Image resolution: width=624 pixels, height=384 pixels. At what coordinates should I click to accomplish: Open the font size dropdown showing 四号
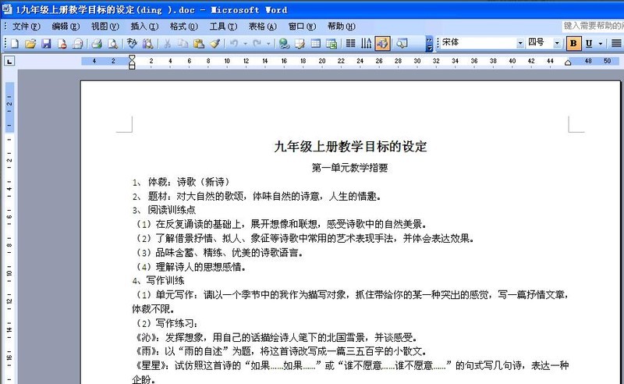click(x=557, y=43)
